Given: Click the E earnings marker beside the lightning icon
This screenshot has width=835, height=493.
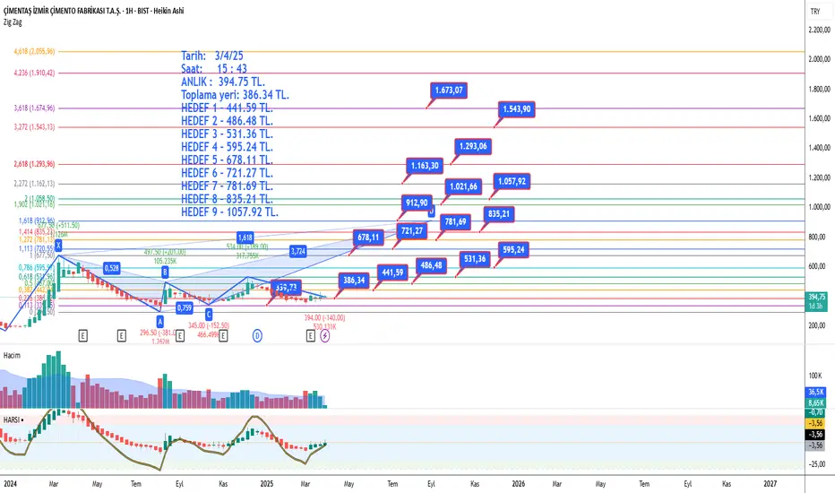Looking at the screenshot, I should pyautogui.click(x=311, y=336).
